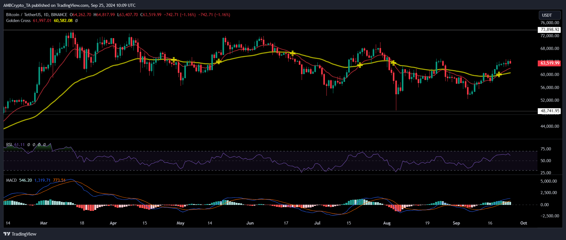
Task: Click the 68,000.00 price axis label
Action: (550, 48)
